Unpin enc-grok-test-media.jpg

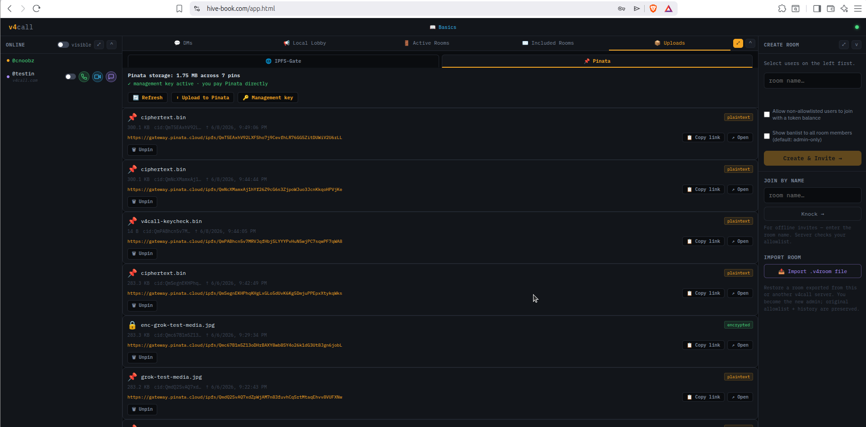[142, 357]
